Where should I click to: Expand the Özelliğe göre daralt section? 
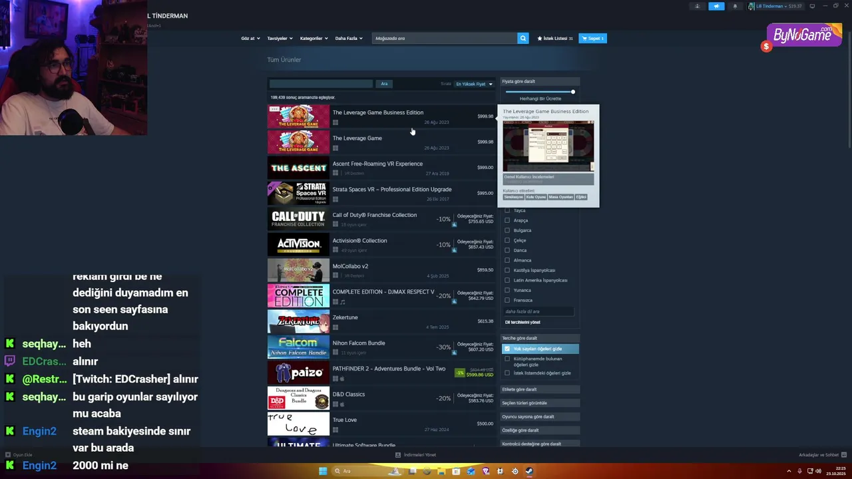[x=540, y=430]
